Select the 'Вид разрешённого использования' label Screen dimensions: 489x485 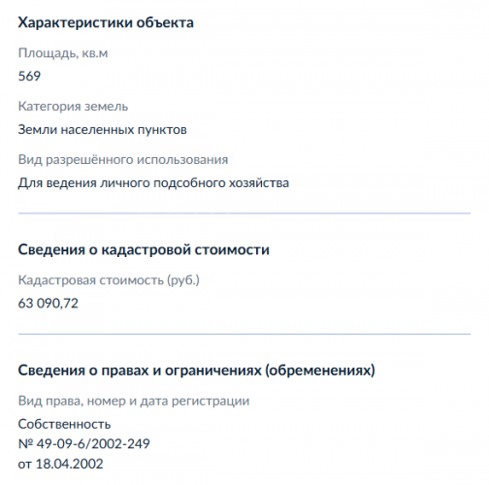pyautogui.click(x=123, y=160)
